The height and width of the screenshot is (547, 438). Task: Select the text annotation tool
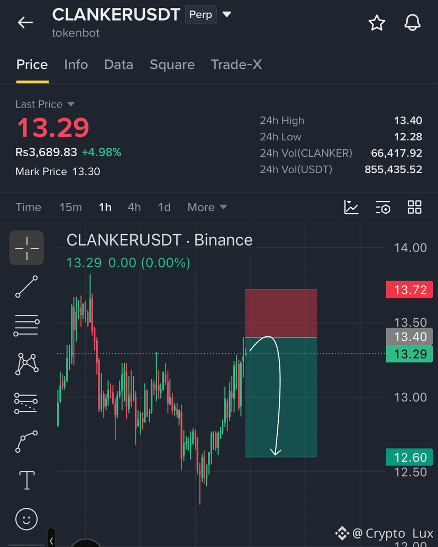pyautogui.click(x=27, y=480)
